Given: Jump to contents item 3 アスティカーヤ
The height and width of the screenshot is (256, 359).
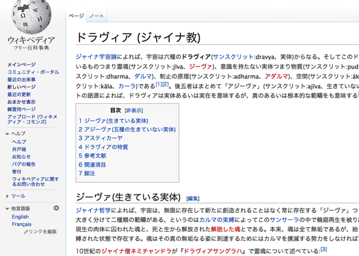Looking at the screenshot, I should pyautogui.click(x=101, y=138).
